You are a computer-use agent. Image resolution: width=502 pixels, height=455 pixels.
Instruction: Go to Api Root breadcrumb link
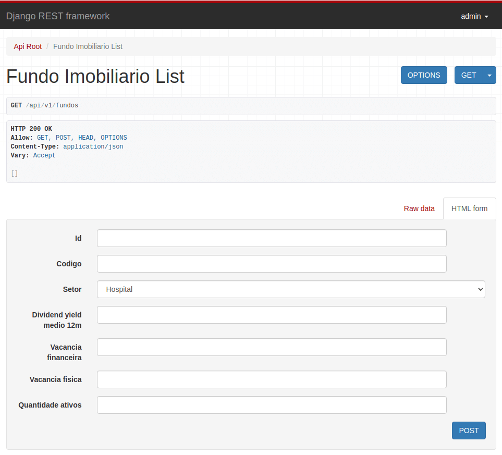[28, 46]
